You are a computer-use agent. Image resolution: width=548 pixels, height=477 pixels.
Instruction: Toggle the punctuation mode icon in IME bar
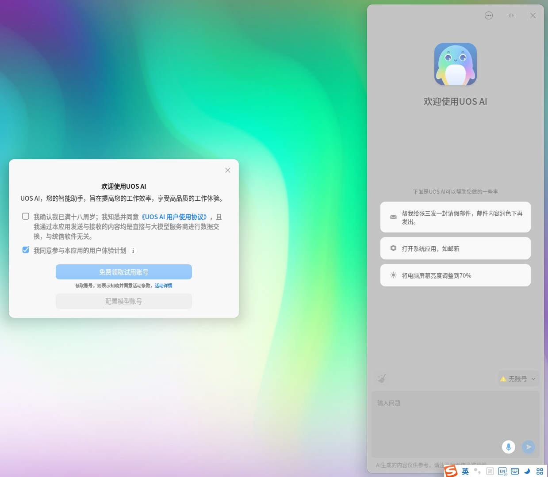[x=477, y=471]
